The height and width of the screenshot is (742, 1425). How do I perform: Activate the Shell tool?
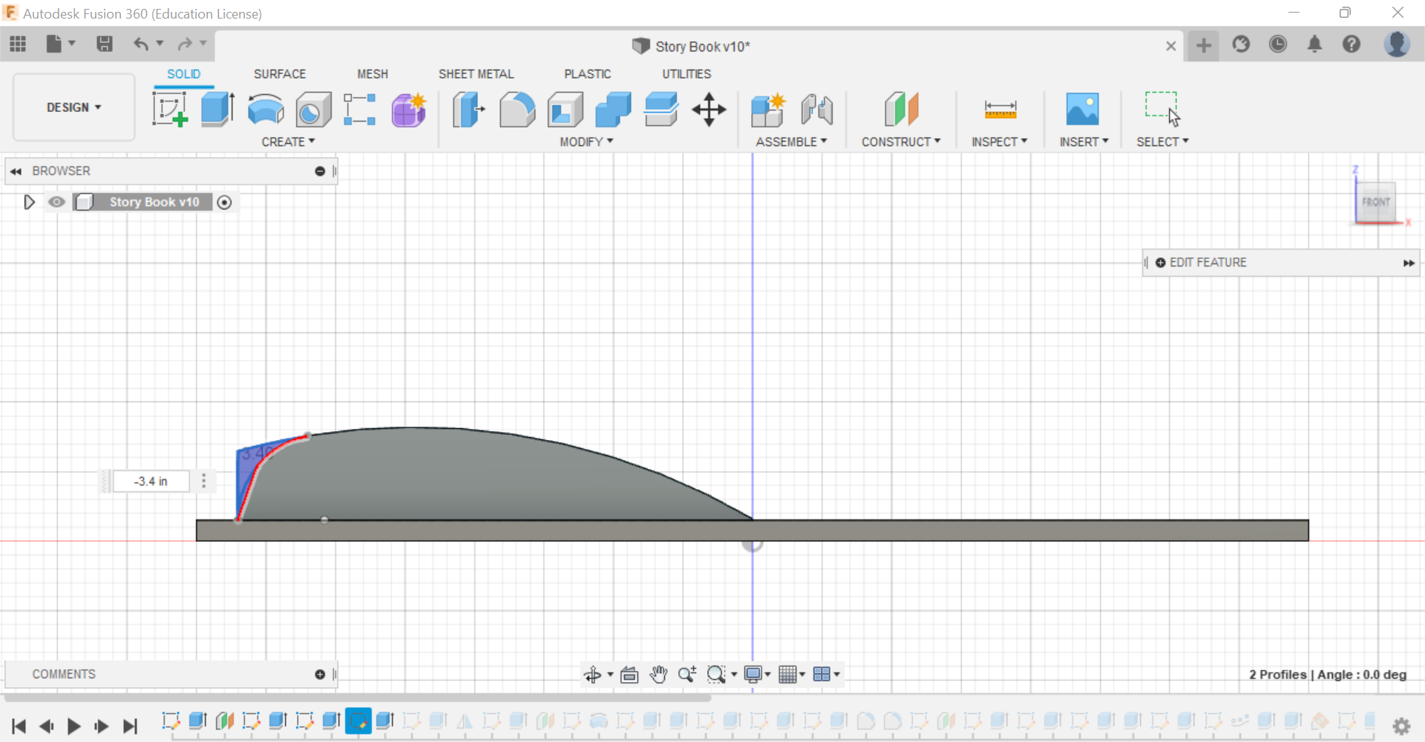566,110
